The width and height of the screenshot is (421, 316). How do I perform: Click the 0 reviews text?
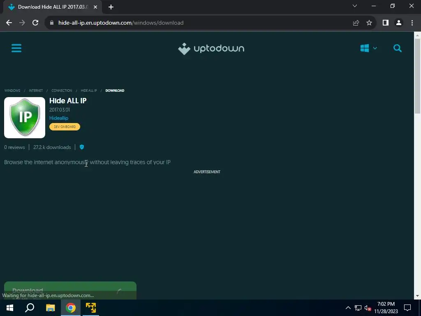pos(14,147)
